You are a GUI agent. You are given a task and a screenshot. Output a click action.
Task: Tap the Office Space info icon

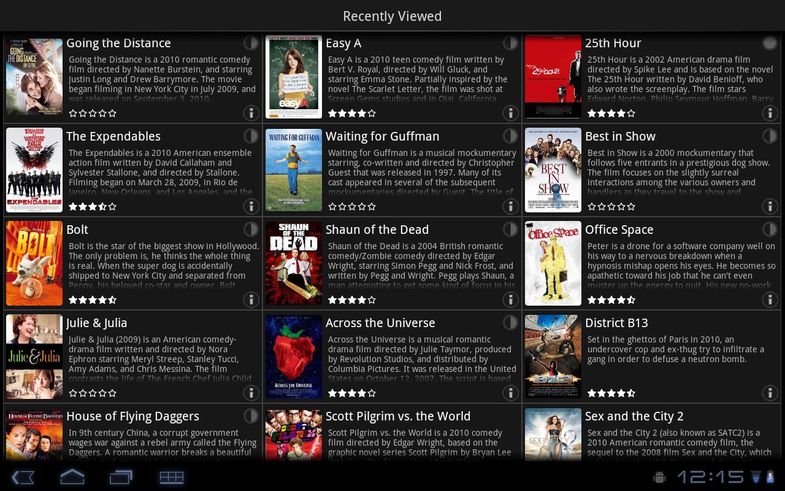(770, 300)
